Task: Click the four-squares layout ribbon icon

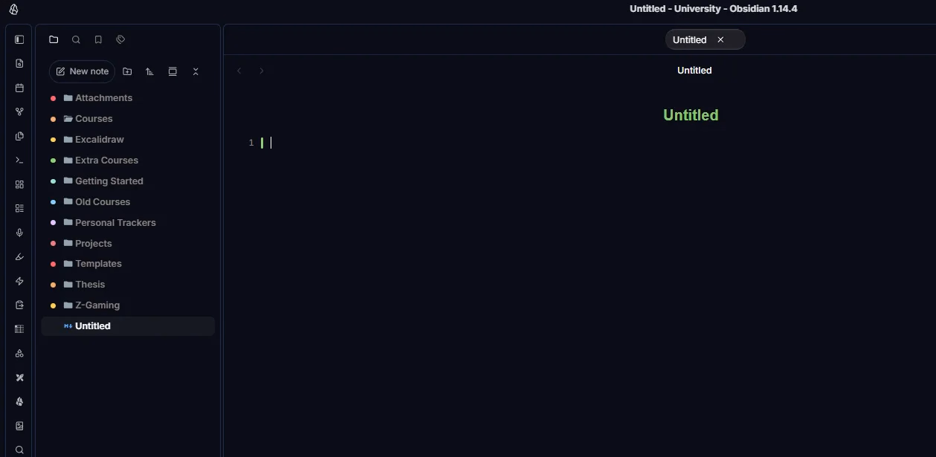Action: tap(19, 184)
